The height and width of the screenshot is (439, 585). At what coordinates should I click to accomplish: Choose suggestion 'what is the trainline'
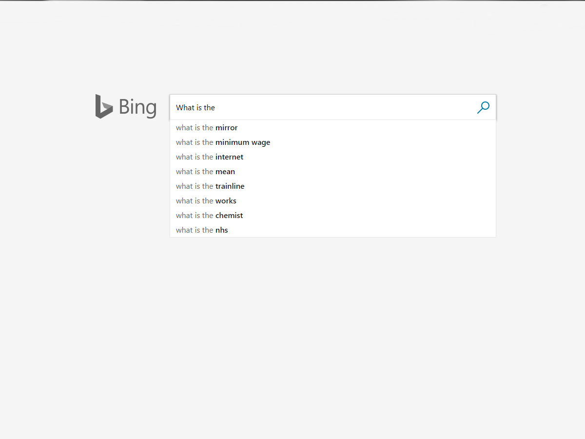click(333, 186)
